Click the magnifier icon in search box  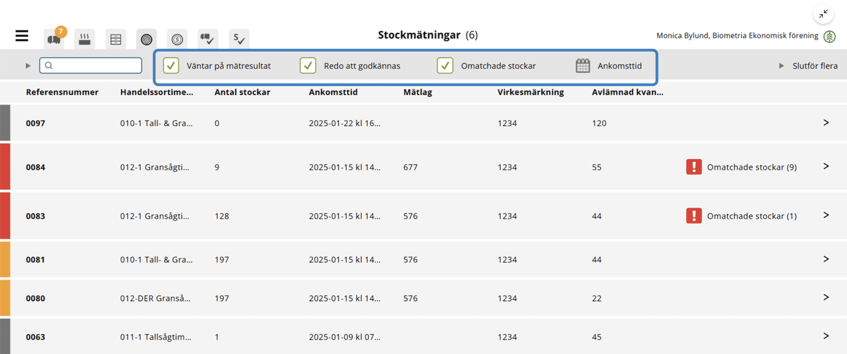pos(49,65)
